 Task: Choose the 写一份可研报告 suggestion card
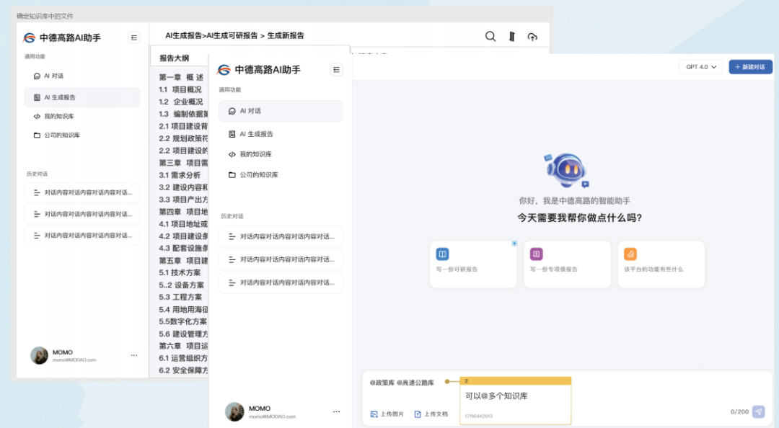pos(473,264)
